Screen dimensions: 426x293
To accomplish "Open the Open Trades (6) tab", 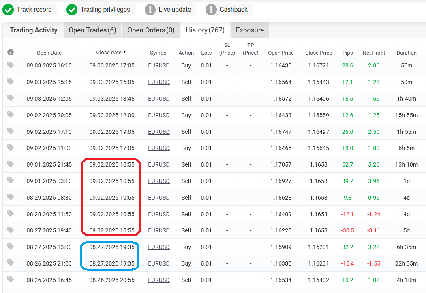I will tap(92, 30).
